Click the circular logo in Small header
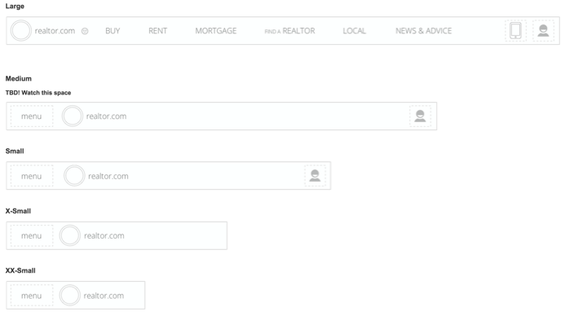Screen dimensions: 569x316 tap(74, 176)
